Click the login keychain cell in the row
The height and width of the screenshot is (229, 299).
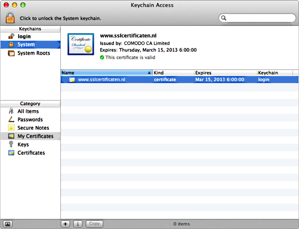(x=263, y=80)
